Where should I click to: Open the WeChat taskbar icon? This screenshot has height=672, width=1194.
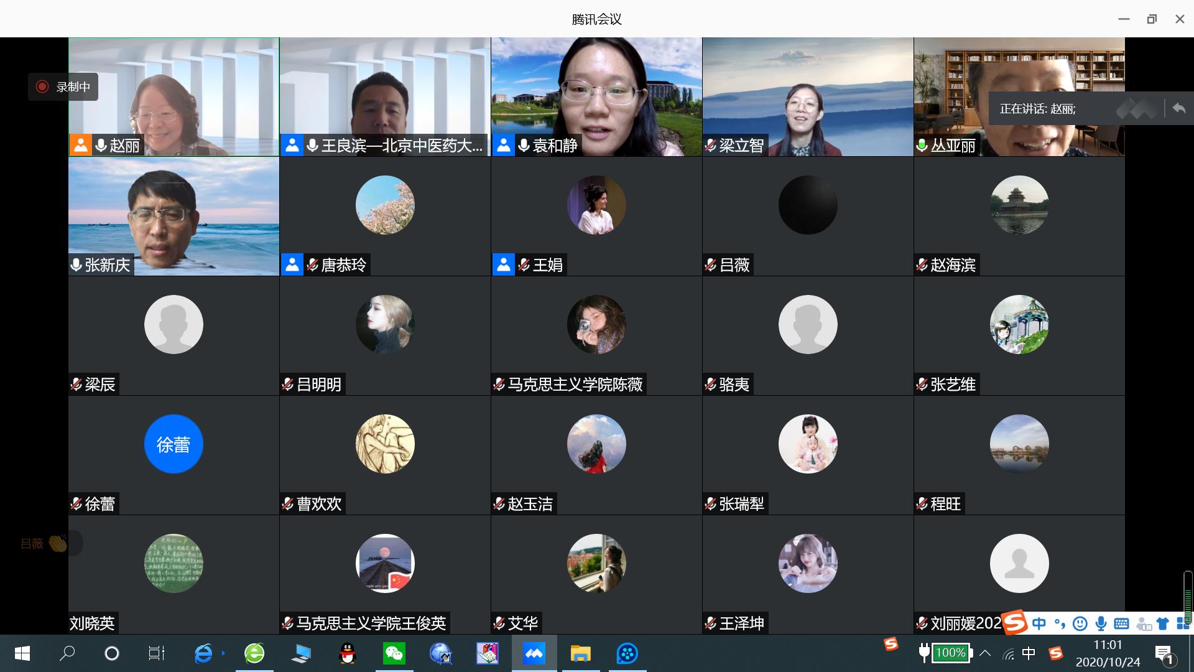[x=394, y=653]
